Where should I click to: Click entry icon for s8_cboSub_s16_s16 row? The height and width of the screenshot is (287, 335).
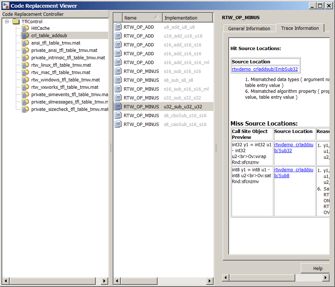point(118,115)
